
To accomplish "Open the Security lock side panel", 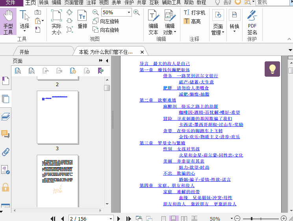I will coord(6,187).
